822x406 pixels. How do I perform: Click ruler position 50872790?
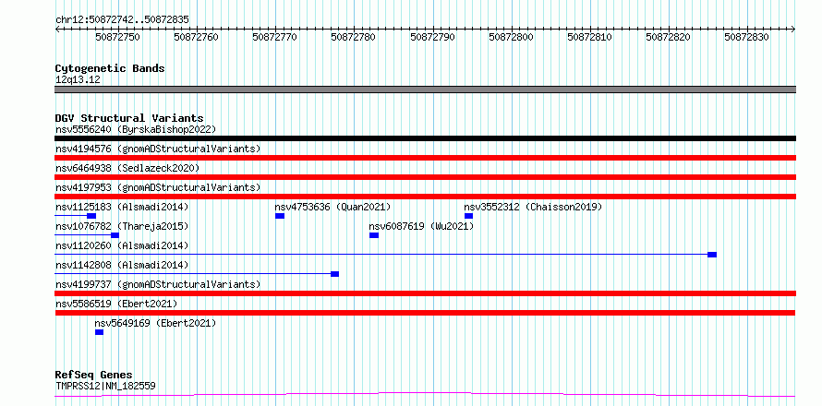432,37
